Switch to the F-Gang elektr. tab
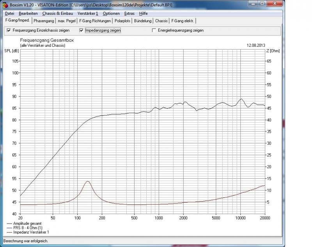Screen dimensions: 312x247 point(183,21)
